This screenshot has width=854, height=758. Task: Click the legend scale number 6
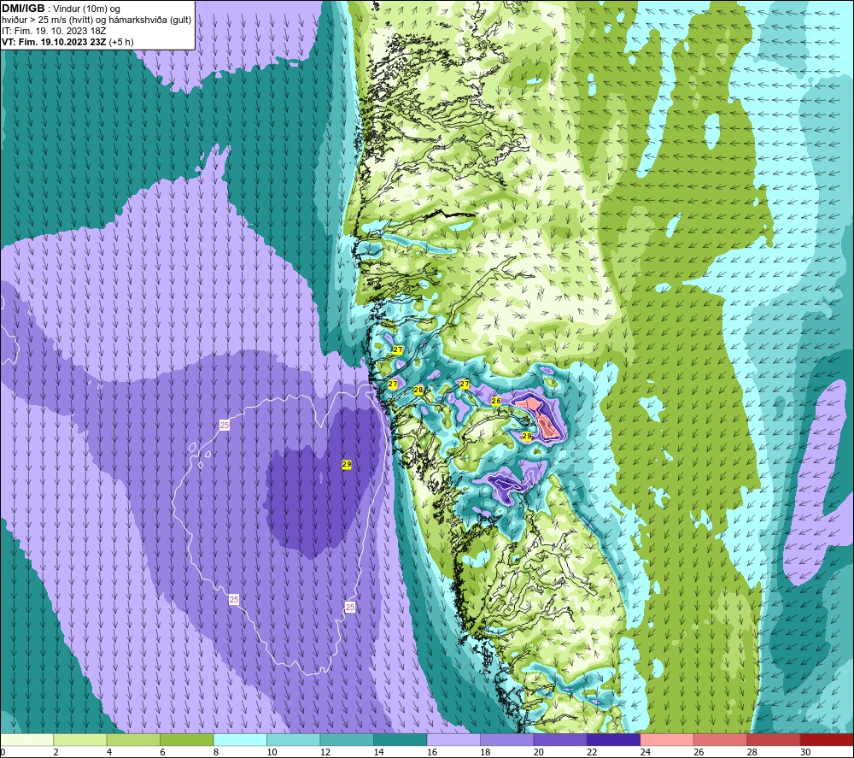[x=163, y=752]
